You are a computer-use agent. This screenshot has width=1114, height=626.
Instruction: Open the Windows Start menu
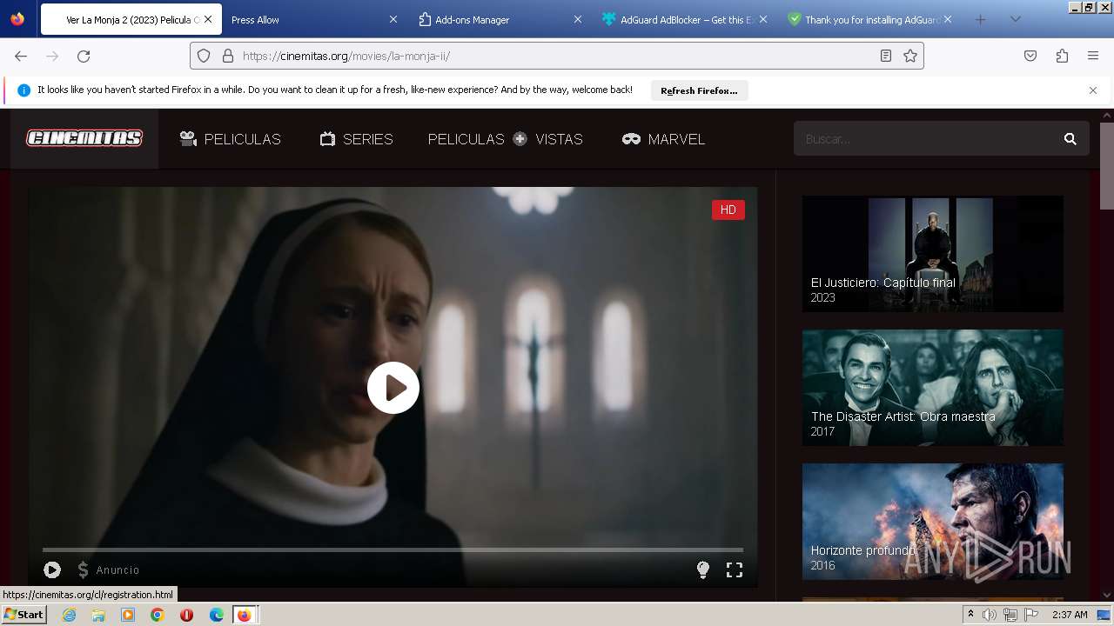[x=24, y=615]
